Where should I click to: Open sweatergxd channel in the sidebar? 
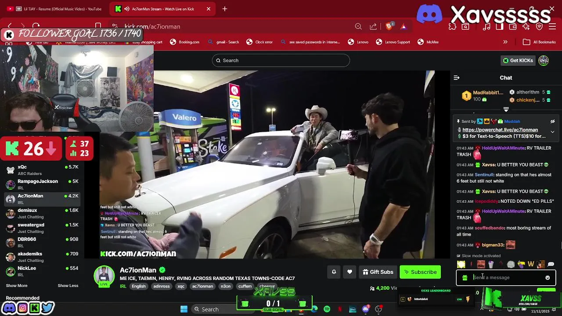point(42,228)
